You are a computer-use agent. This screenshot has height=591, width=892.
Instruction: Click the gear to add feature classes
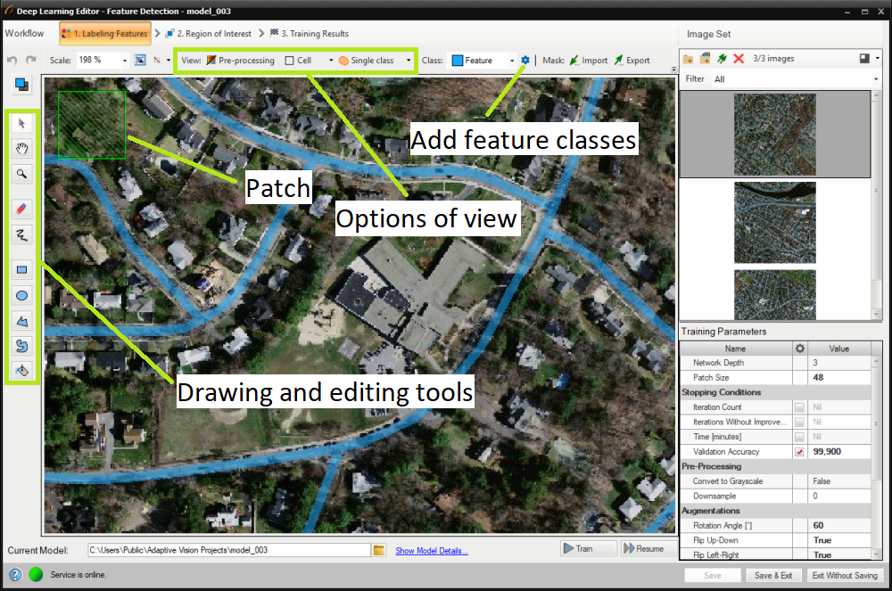point(525,61)
